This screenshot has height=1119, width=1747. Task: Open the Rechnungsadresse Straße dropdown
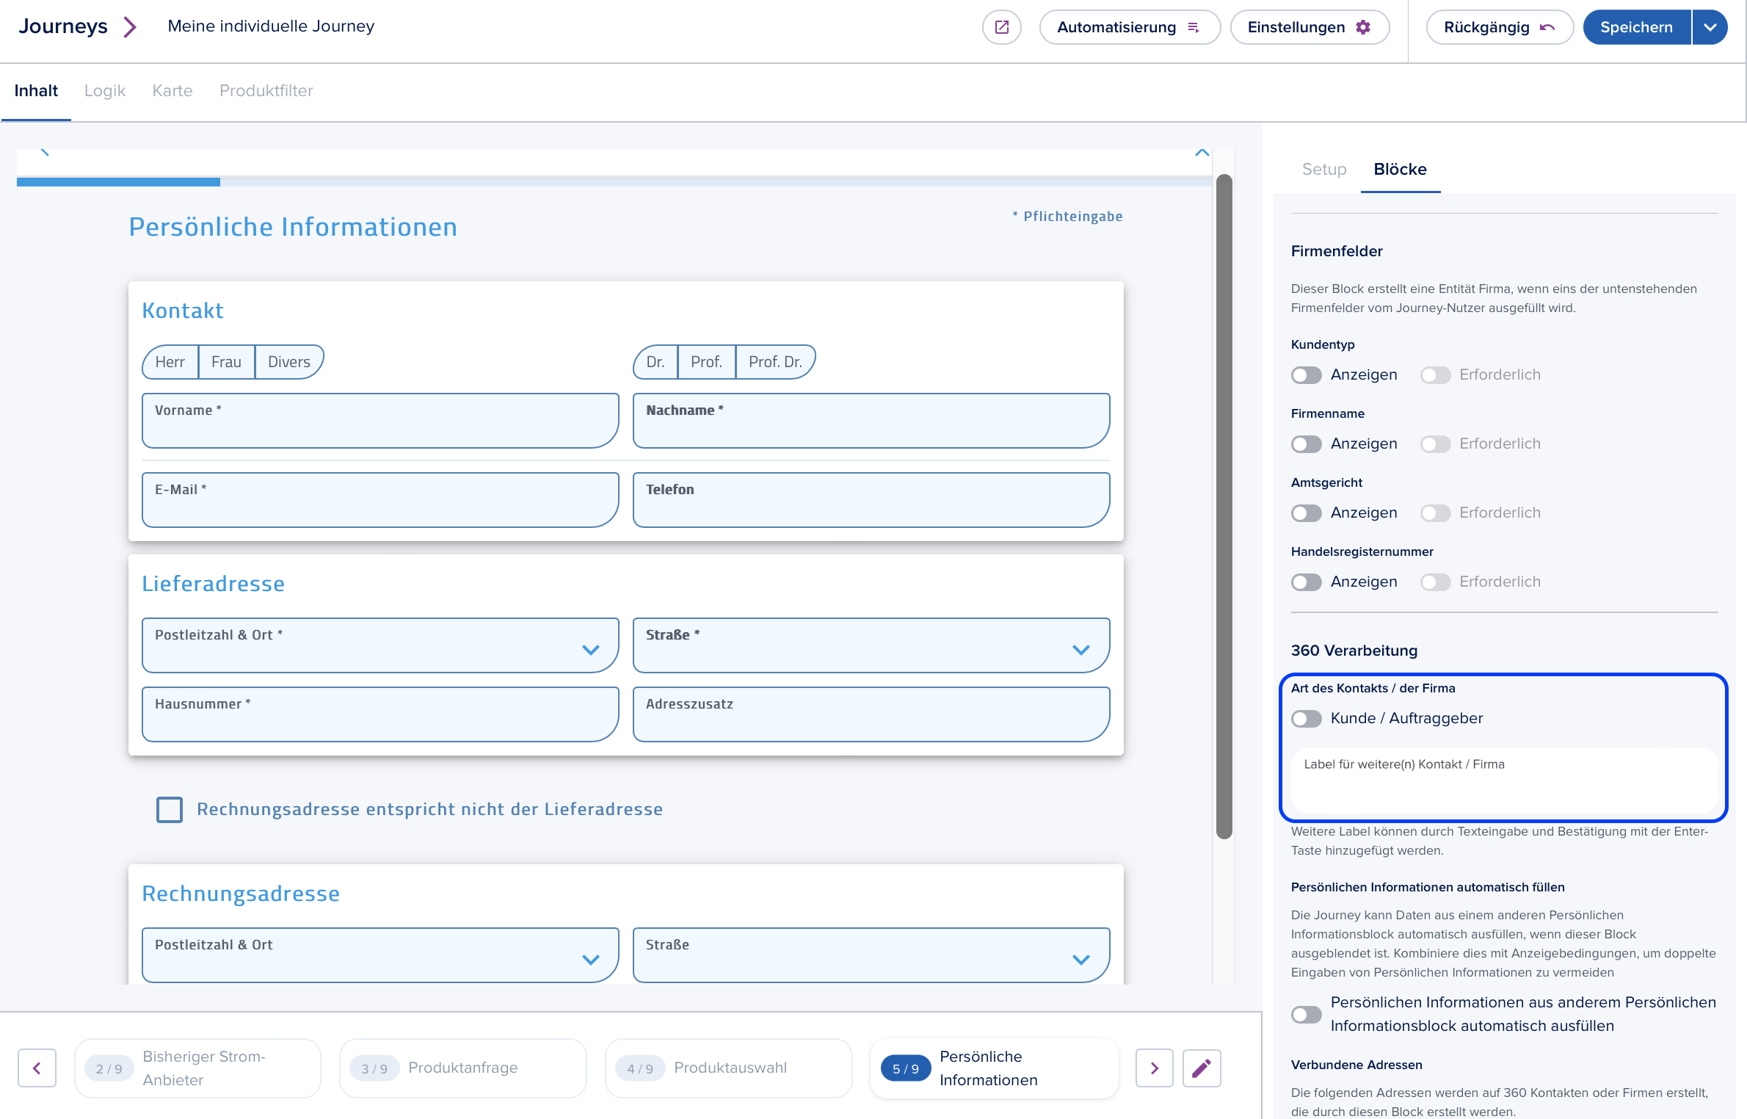871,955
